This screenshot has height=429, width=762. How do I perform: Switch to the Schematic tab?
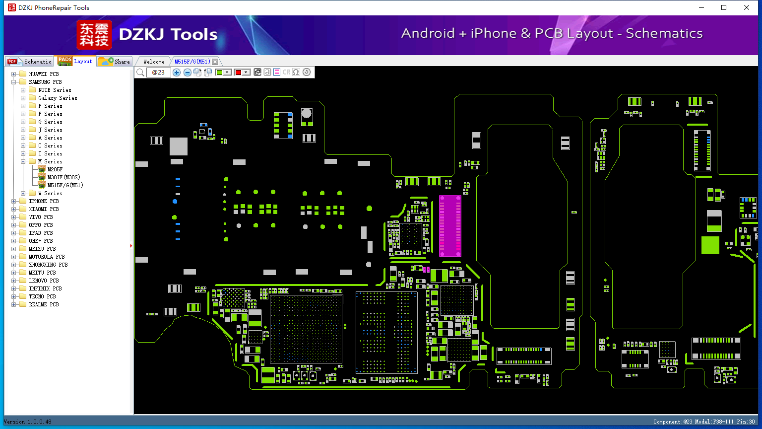pos(30,62)
